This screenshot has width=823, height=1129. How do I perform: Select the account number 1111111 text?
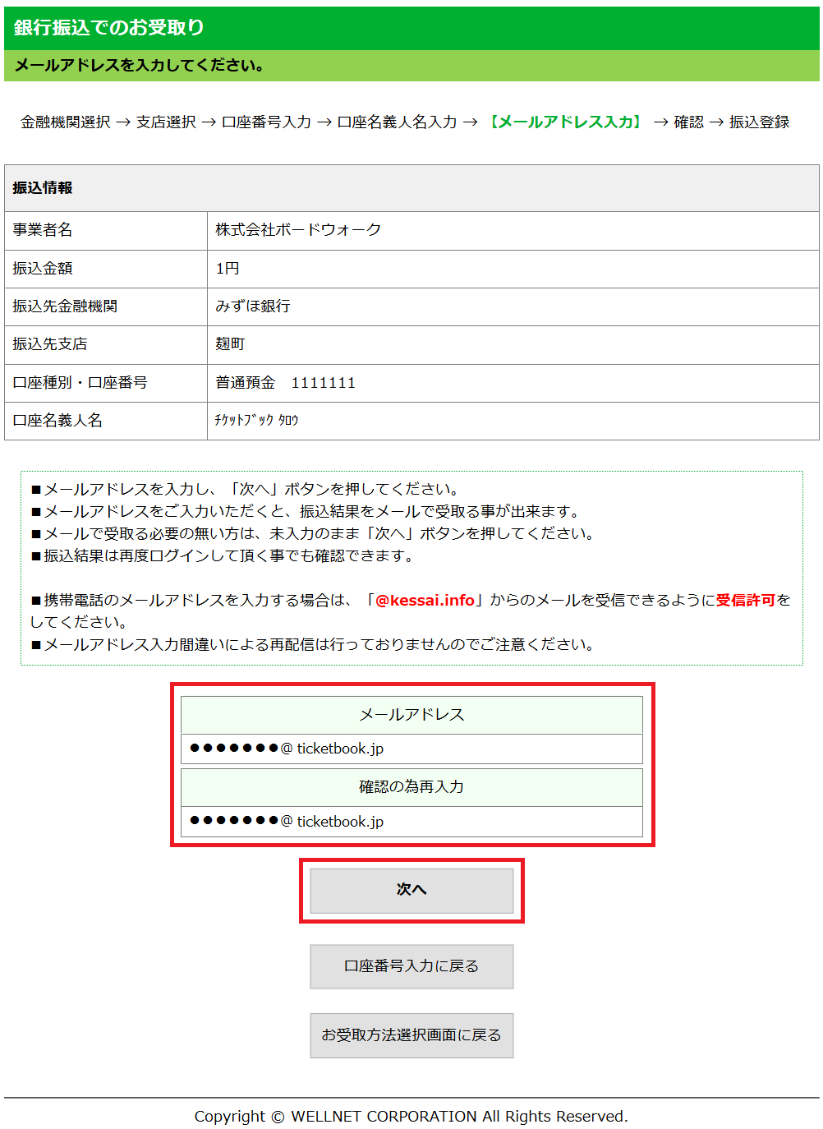coord(323,383)
